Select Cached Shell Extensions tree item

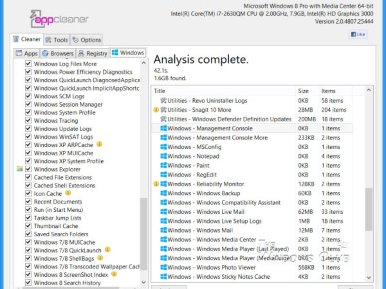[x=65, y=186]
